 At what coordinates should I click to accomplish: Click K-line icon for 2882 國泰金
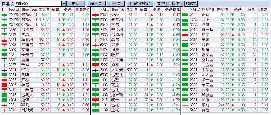point(185,55)
